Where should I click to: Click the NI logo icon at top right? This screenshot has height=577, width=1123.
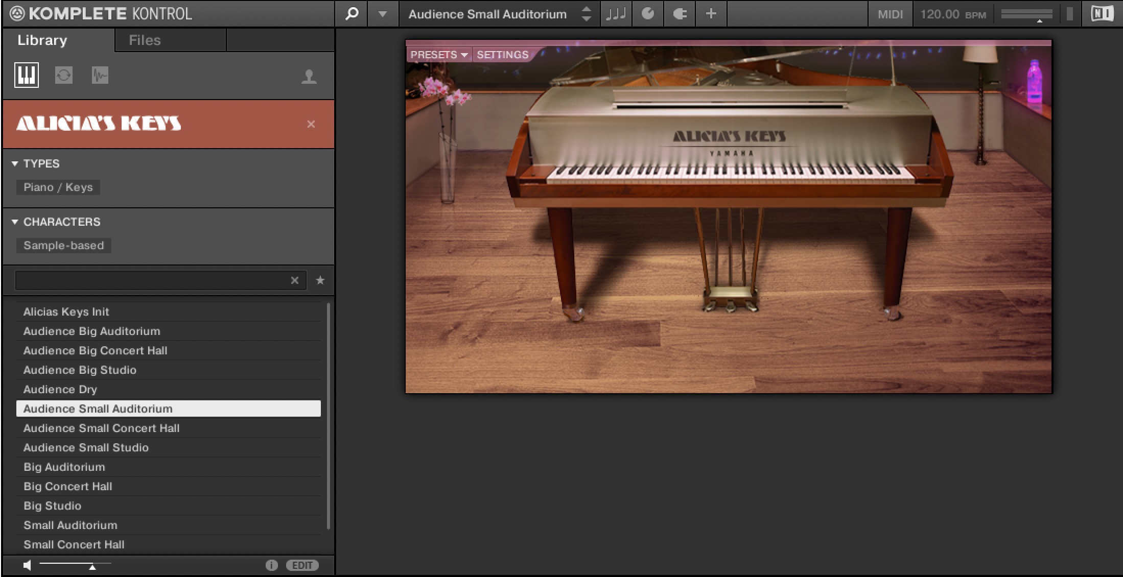point(1102,14)
